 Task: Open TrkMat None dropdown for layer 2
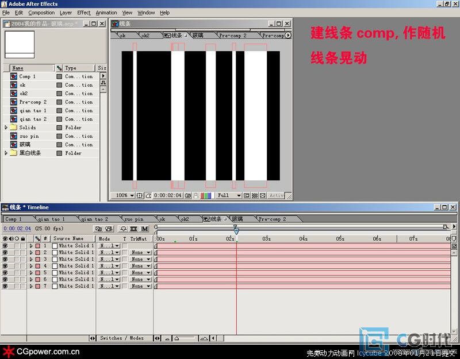(x=140, y=252)
